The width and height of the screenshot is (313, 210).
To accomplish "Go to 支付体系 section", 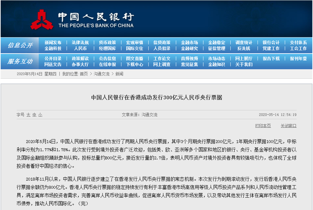I will [299, 42].
